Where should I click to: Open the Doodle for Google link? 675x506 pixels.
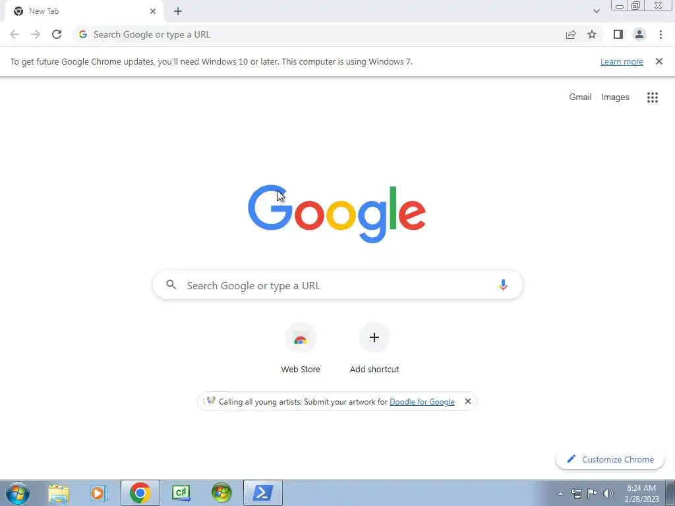point(422,401)
